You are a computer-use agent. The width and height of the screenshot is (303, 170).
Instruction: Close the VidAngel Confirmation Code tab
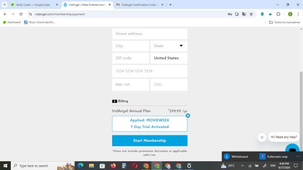click(x=162, y=5)
